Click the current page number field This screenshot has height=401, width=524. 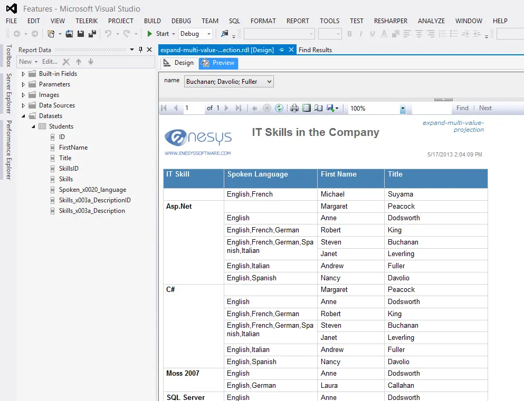pyautogui.click(x=193, y=108)
